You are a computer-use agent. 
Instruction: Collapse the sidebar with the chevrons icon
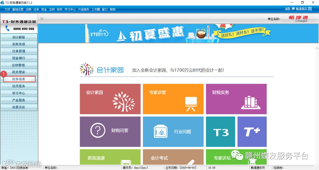coord(42,19)
